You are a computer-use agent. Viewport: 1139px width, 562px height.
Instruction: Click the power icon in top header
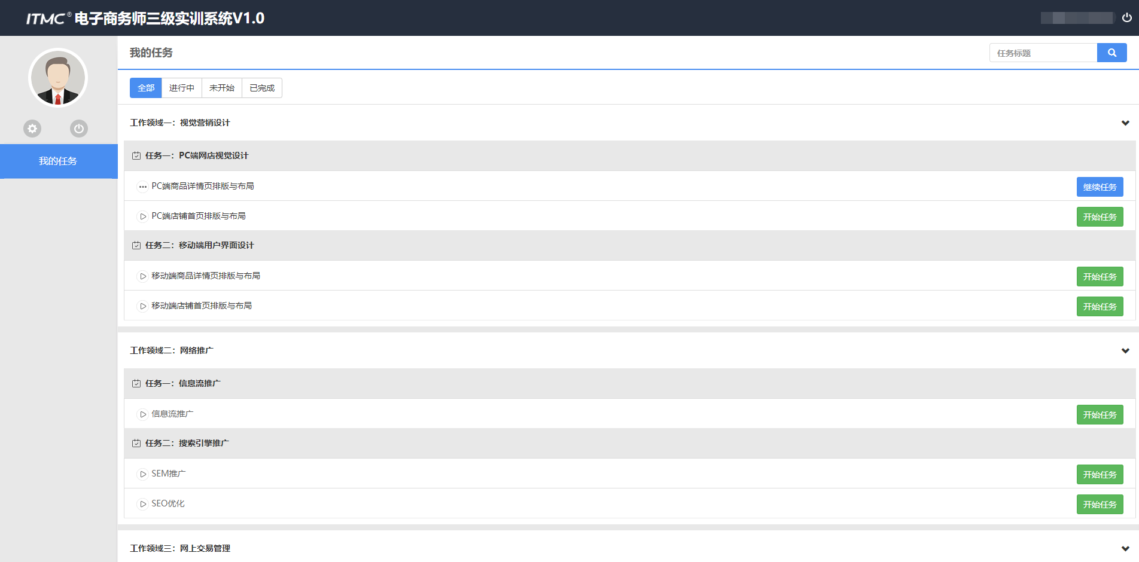coord(1126,18)
